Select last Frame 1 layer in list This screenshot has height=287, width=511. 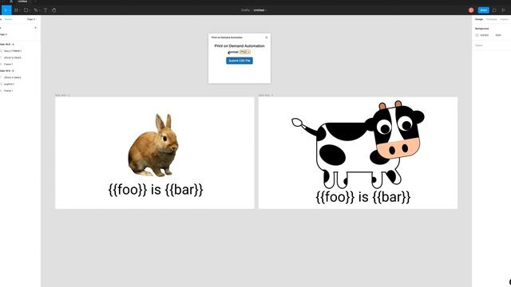[x=9, y=90]
